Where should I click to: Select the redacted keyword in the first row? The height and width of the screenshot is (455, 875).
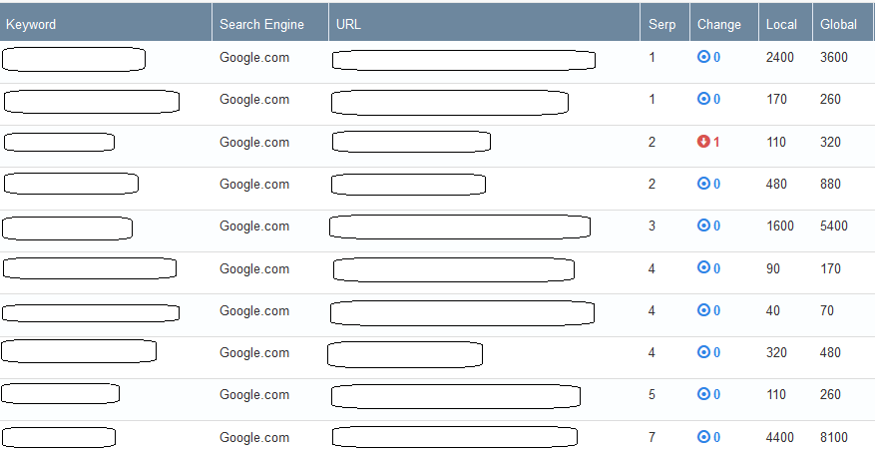click(x=74, y=59)
